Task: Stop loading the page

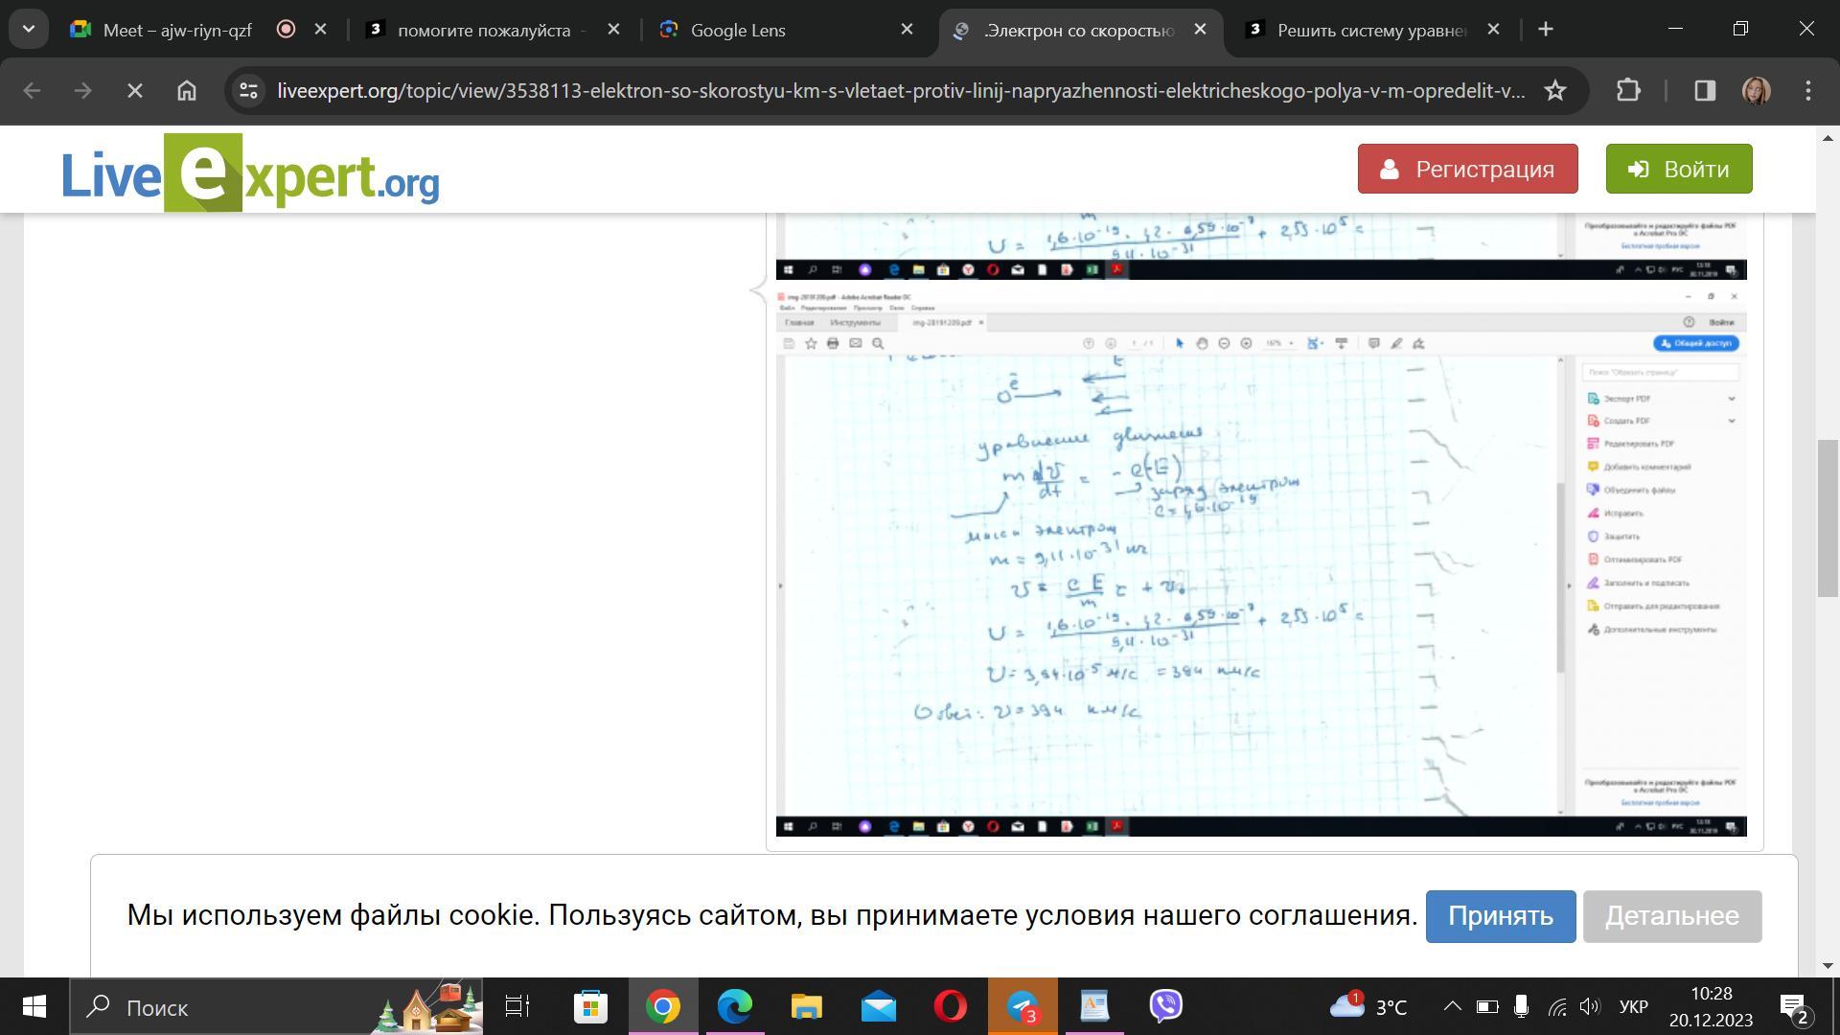Action: coord(135,91)
